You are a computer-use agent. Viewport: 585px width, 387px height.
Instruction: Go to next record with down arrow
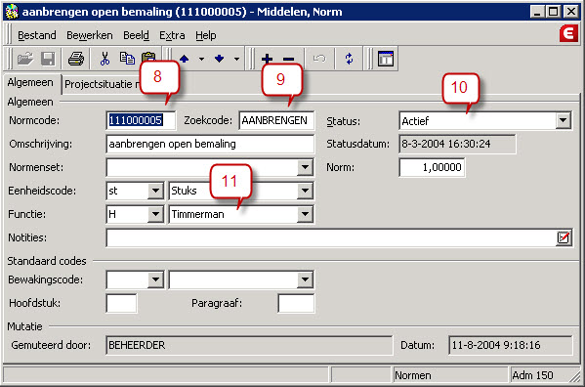click(x=220, y=59)
